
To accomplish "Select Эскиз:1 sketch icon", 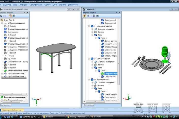I will click(x=5, y=26).
